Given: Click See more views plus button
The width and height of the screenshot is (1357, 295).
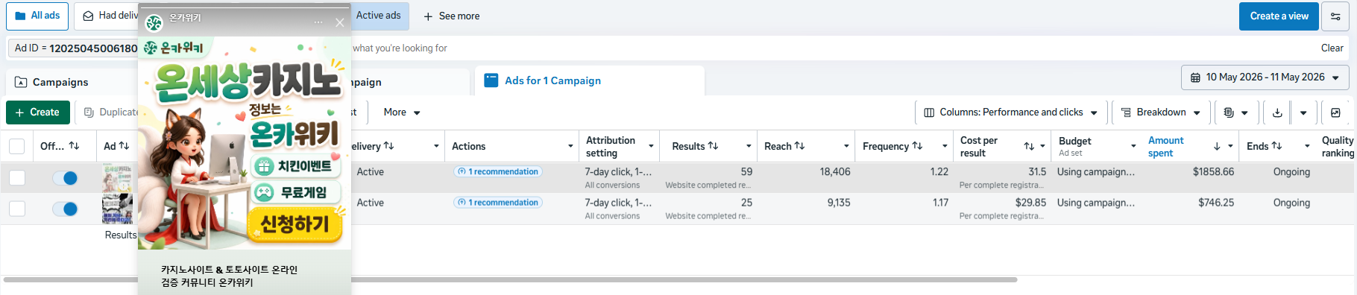Looking at the screenshot, I should pos(452,16).
